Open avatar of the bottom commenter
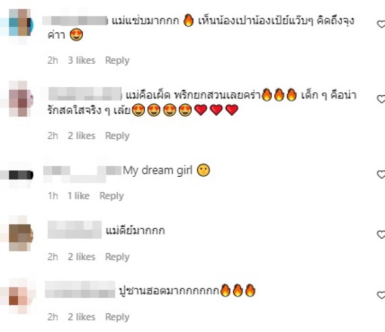Viewport: 385px width, 332px height. [21, 296]
